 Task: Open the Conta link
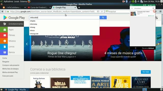point(5,58)
